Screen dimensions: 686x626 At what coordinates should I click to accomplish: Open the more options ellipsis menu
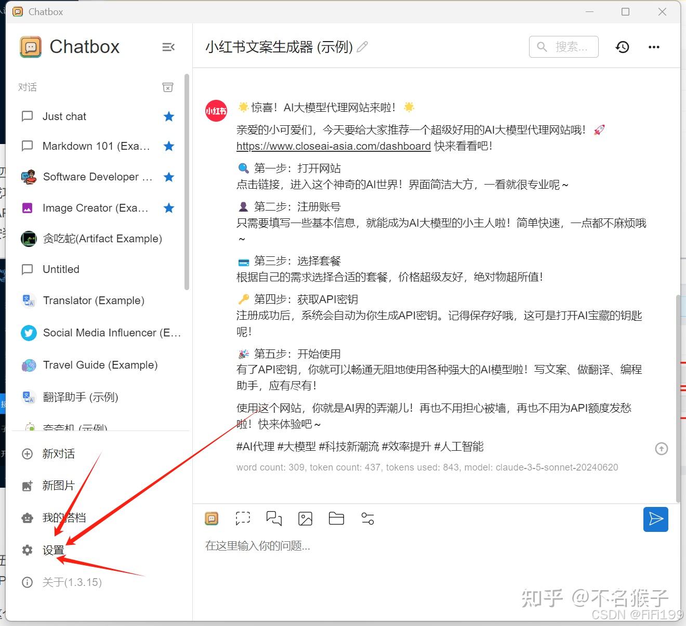(x=653, y=47)
